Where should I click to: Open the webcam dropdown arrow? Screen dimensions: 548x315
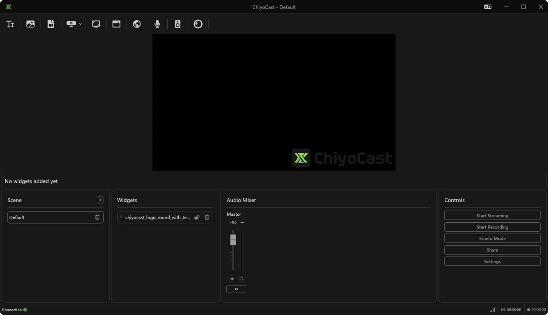tap(80, 24)
